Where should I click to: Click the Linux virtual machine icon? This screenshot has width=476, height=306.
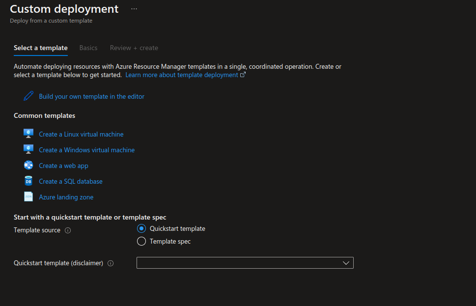coord(28,134)
